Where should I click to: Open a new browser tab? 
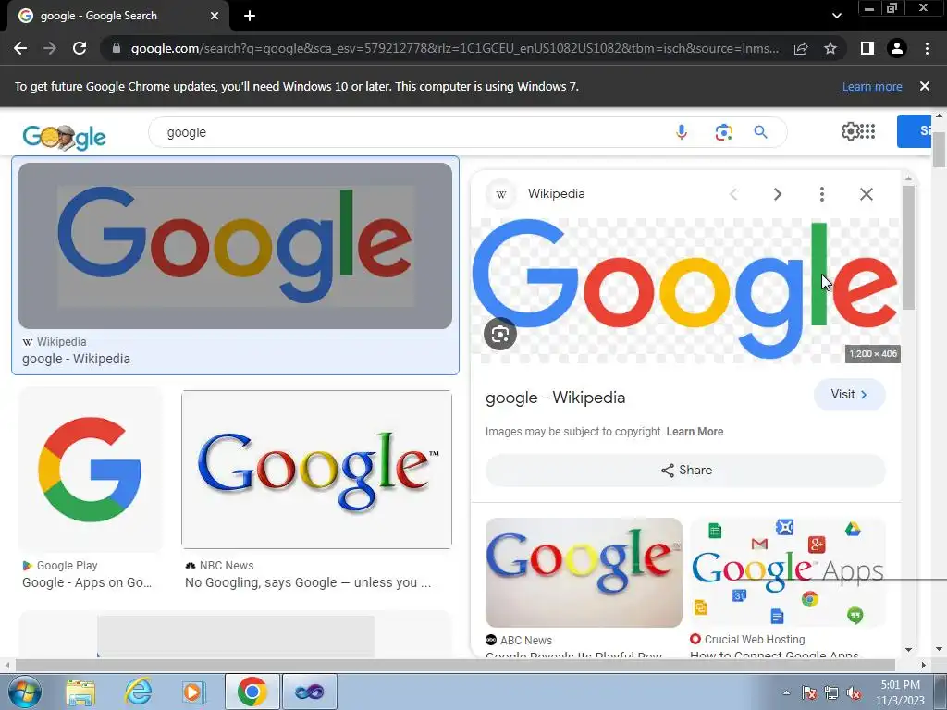(250, 16)
